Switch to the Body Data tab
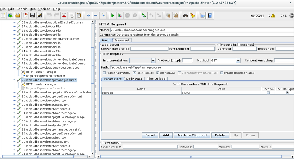Viewport: 294px width, 159px height. point(134,79)
